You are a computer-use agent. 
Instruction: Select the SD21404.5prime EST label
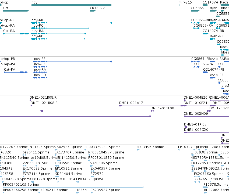[x=69, y=174]
